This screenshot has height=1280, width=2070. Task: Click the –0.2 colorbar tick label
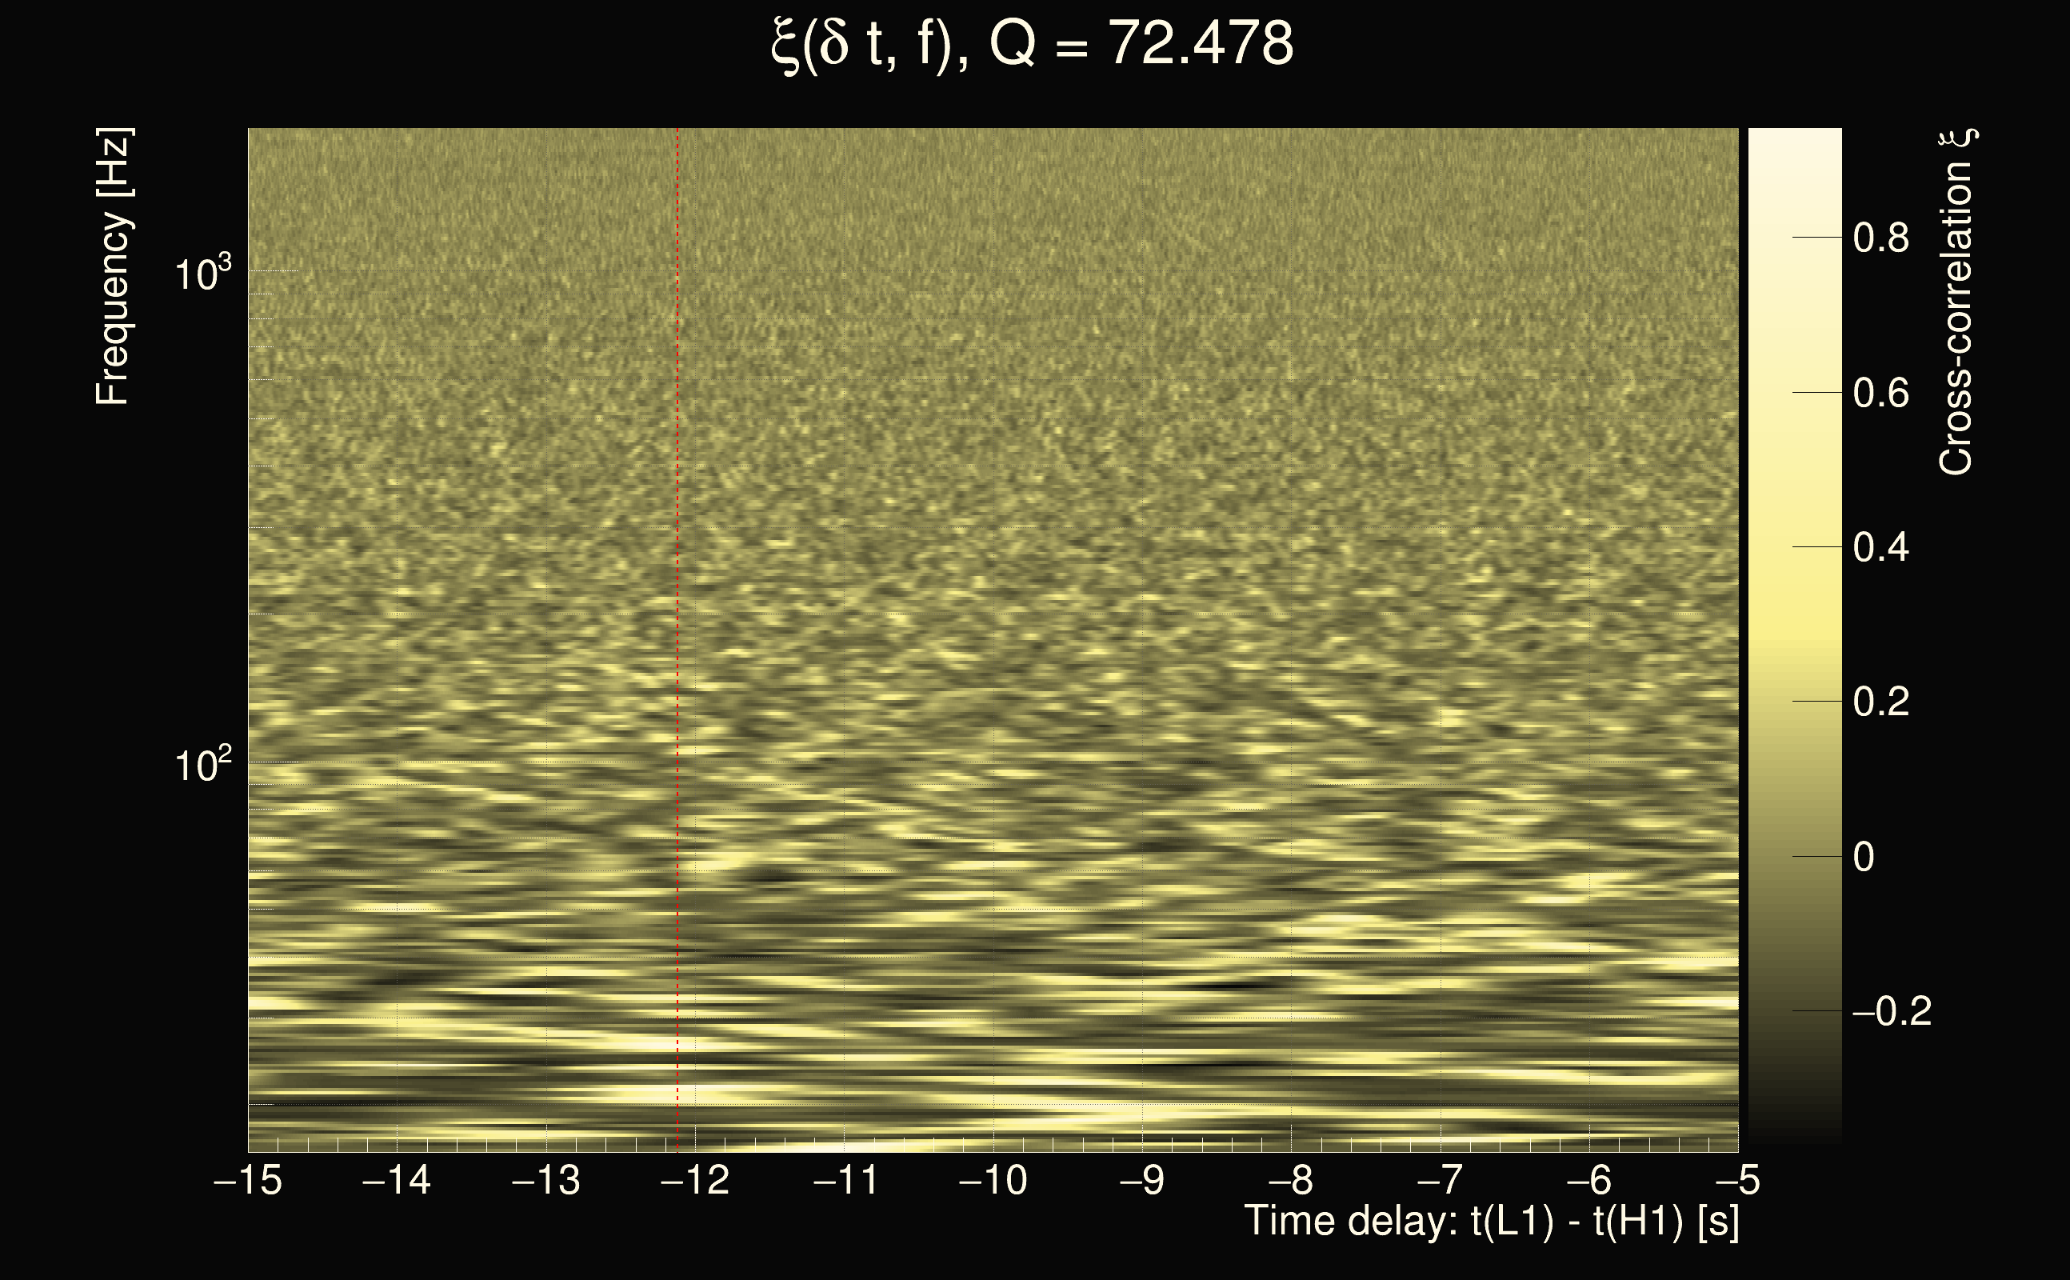tap(1891, 1010)
